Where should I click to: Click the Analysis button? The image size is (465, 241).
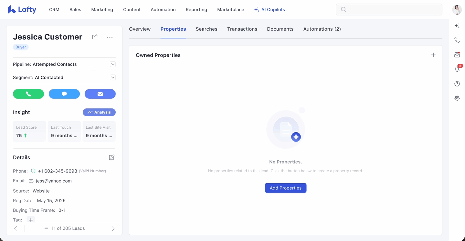click(x=99, y=112)
